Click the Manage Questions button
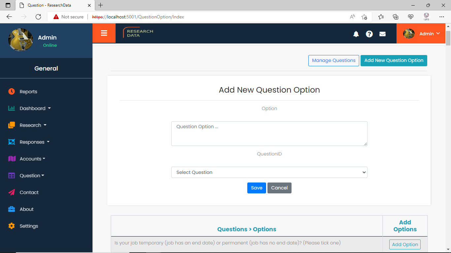This screenshot has width=451, height=253. [x=333, y=61]
